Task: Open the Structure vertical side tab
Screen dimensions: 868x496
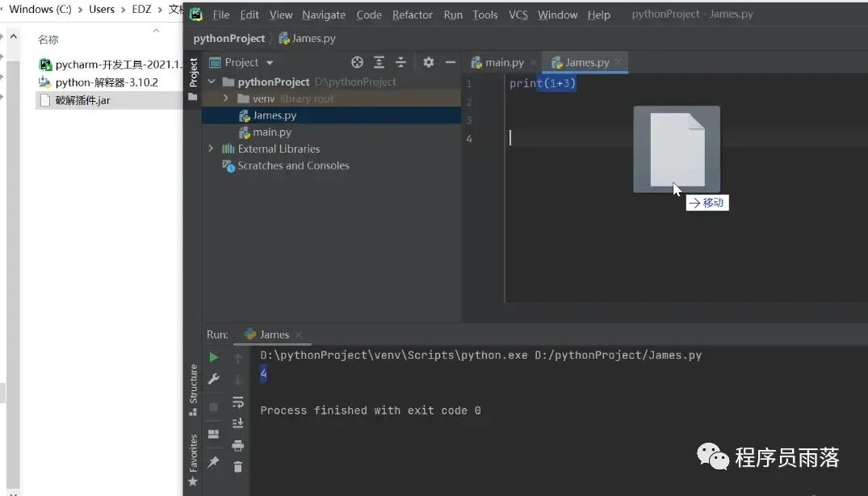Action: pos(193,389)
